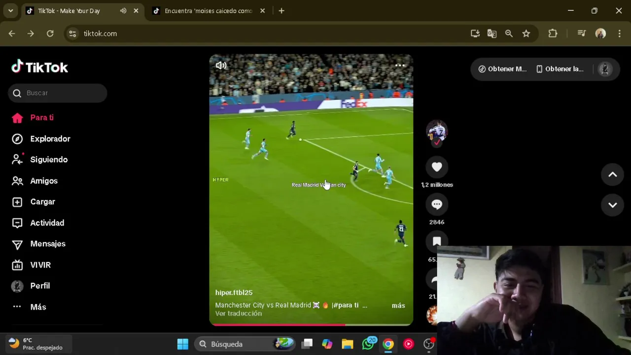The width and height of the screenshot is (631, 355).
Task: Like the video with the heart icon
Action: coord(437,167)
